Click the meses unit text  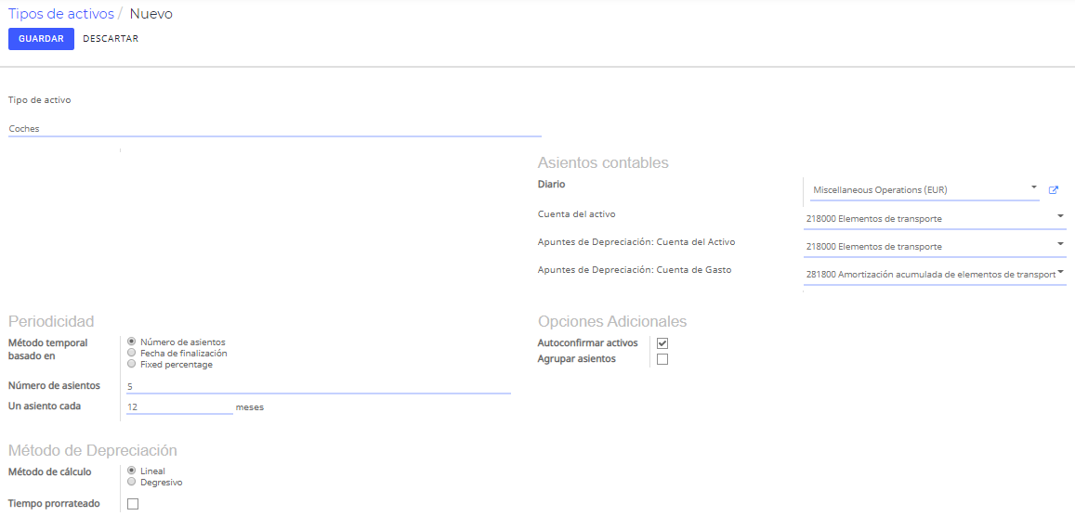point(250,407)
